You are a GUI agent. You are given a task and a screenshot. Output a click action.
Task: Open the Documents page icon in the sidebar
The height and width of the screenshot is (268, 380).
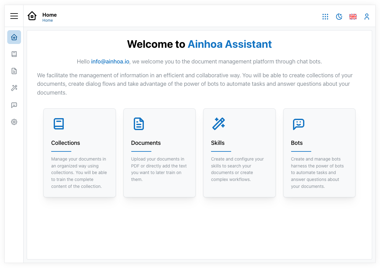(x=14, y=71)
